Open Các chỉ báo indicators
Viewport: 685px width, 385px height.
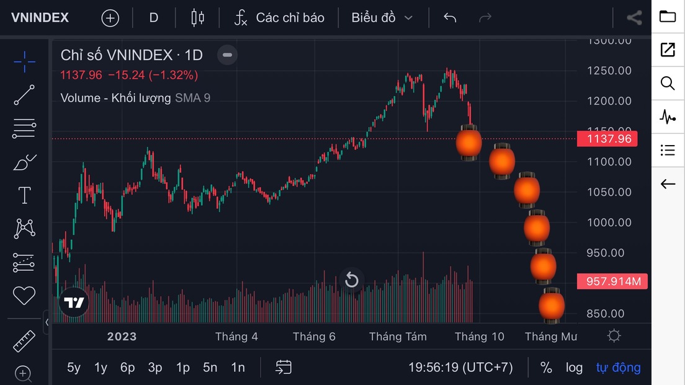click(279, 18)
